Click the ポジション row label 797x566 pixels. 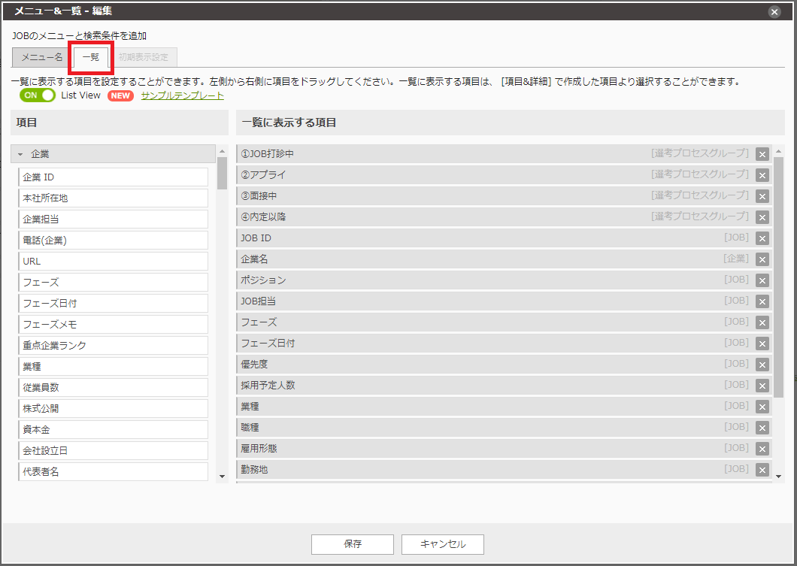point(263,280)
